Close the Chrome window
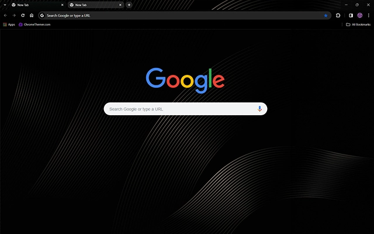 (x=368, y=5)
